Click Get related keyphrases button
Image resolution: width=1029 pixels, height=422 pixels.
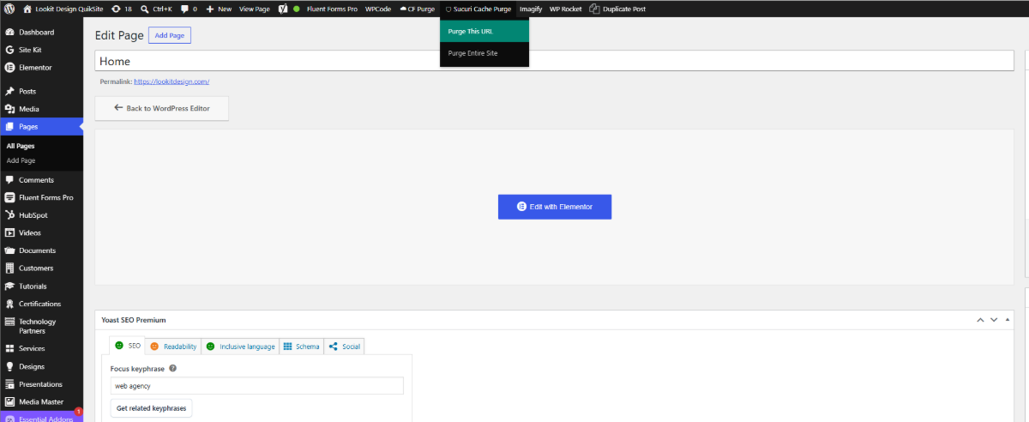[x=151, y=408]
